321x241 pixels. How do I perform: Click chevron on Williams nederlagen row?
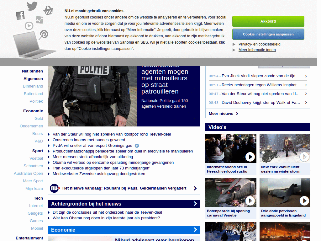click(x=306, y=85)
